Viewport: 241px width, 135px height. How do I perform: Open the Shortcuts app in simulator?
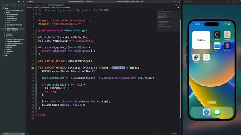227,46
